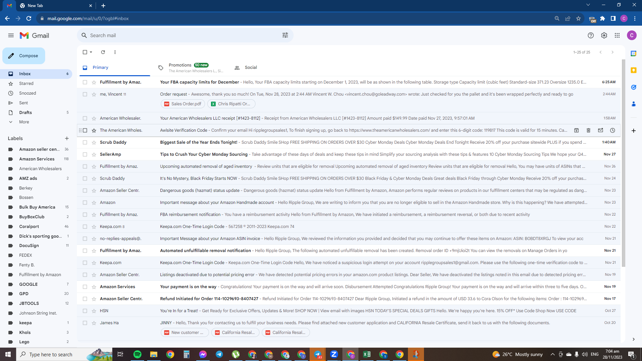
Task: Open the Google apps grid
Action: 617,35
